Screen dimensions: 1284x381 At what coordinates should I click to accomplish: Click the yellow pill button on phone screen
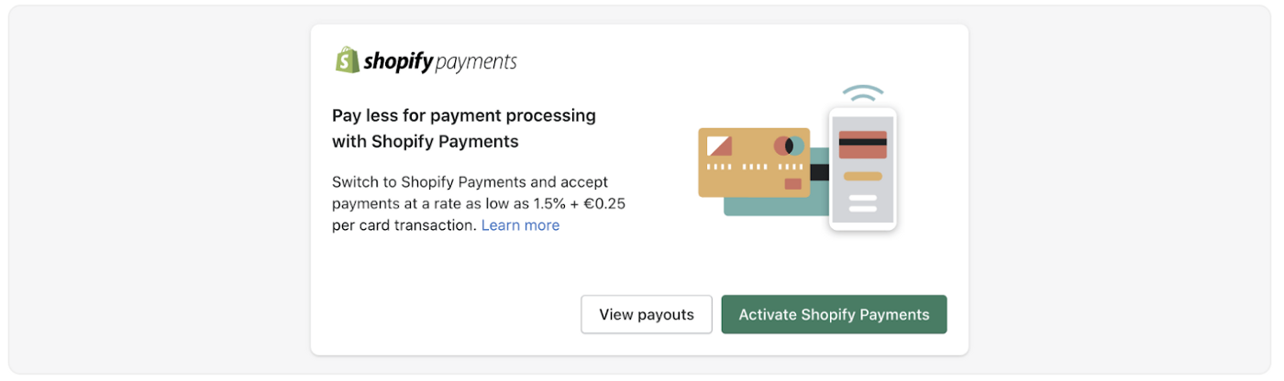(x=862, y=176)
